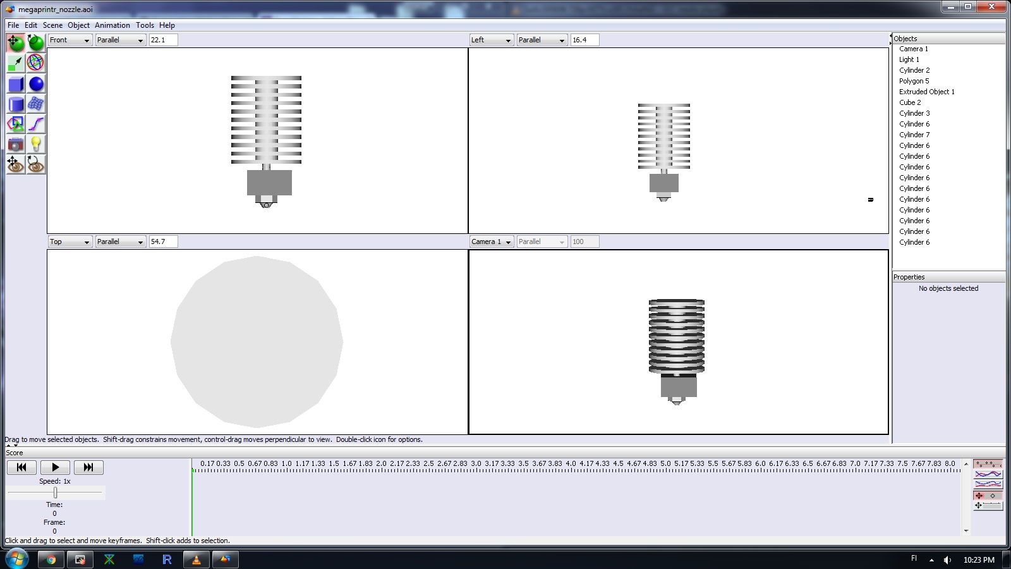Select the Rotate Object tool
The width and height of the screenshot is (1011, 569).
[36, 43]
